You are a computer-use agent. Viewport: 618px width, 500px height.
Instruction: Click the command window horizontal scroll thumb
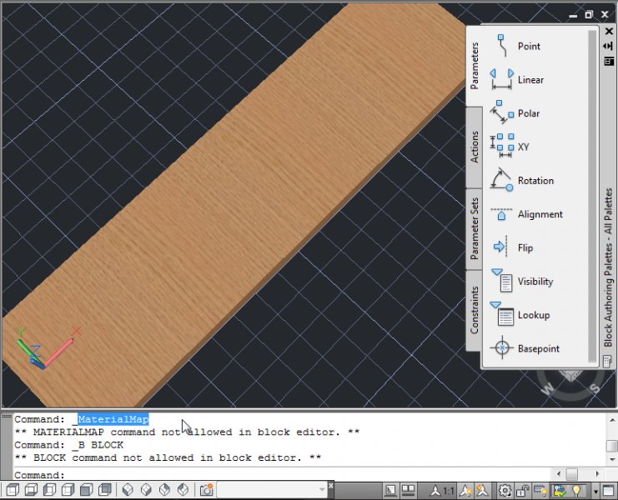(x=572, y=474)
